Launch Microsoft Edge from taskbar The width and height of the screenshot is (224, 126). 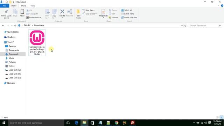coord(76,123)
